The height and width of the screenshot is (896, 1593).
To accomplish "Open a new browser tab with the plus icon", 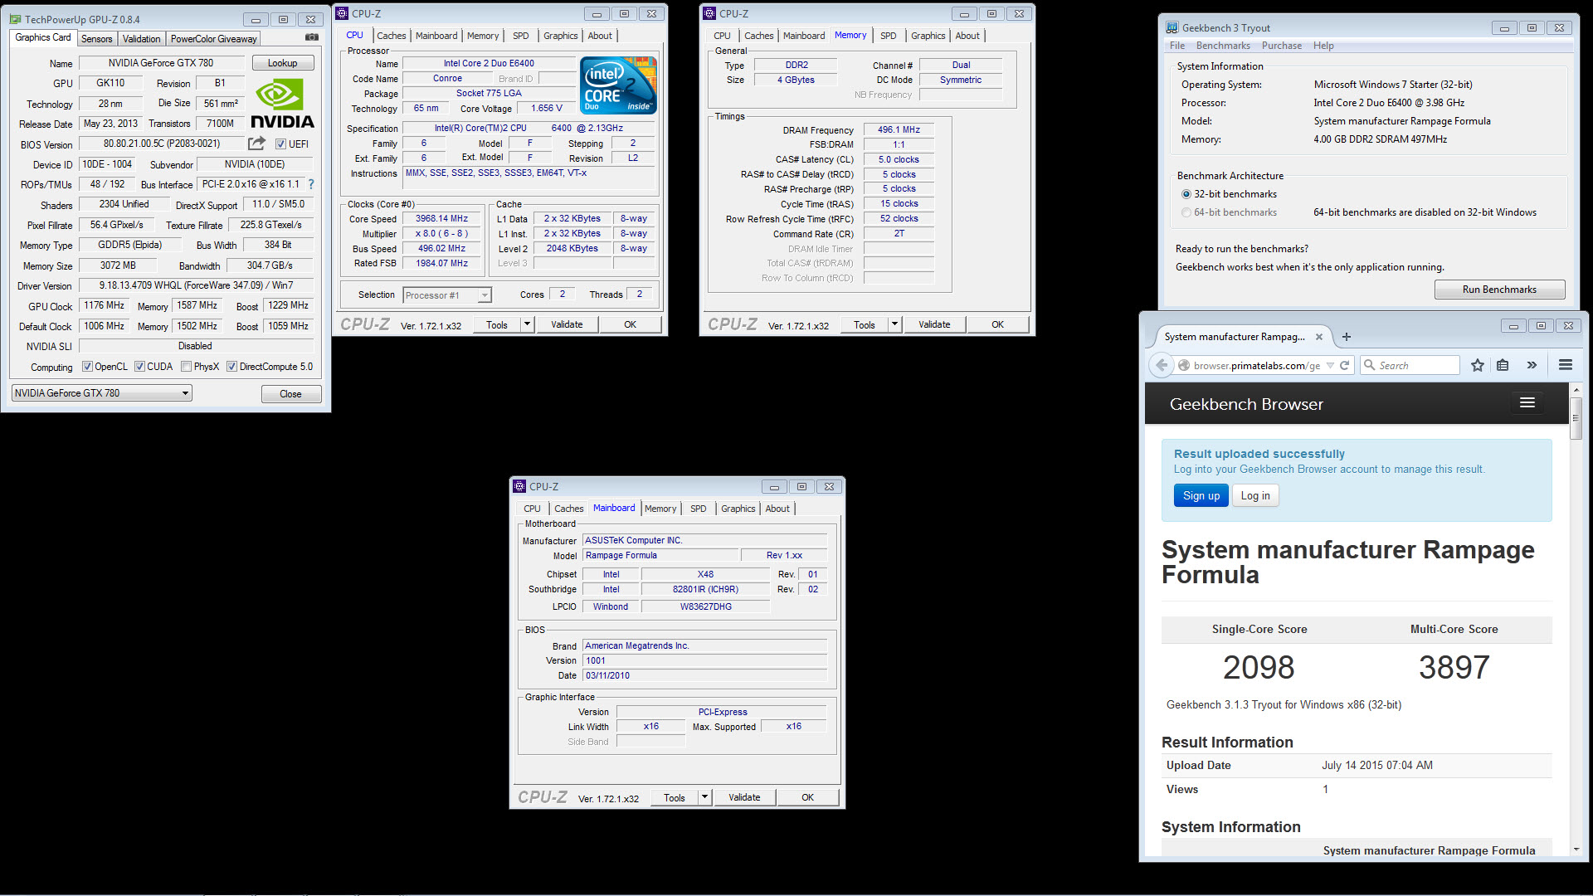I will point(1347,337).
